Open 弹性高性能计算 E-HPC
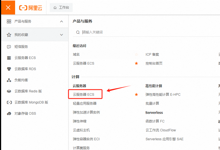The image size is (220, 150). coord(163,95)
